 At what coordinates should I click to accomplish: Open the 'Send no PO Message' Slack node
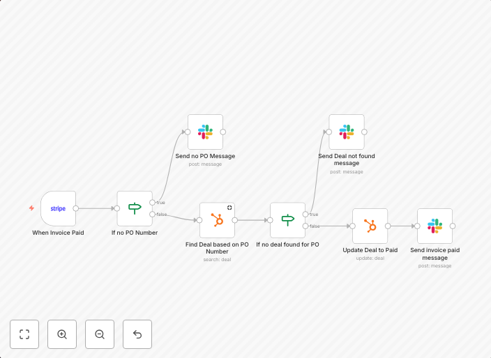pos(205,132)
